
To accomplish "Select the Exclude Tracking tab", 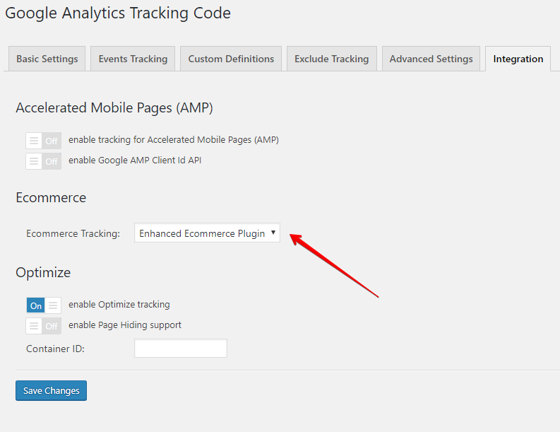I will click(331, 59).
